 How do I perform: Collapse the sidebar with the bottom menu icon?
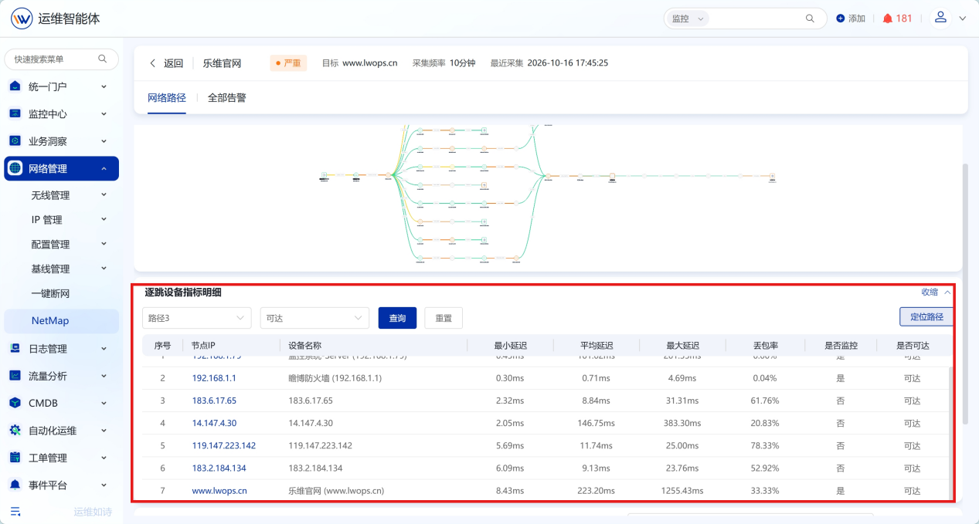click(15, 512)
